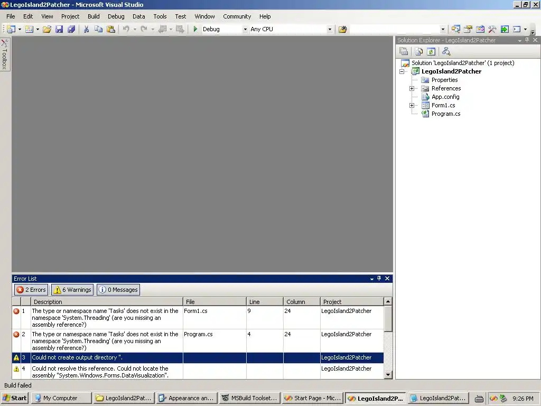Switch to MSBuild Toolset taskbar window
Image resolution: width=541 pixels, height=406 pixels.
tap(250, 398)
